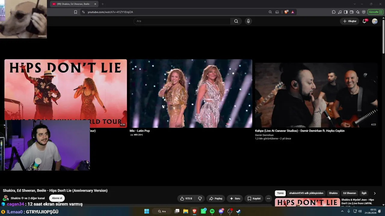Viewport: 385px width, 216px height.
Task: Select the shakiraVEVO adlı yükleyiciden chip
Action: coord(306,193)
